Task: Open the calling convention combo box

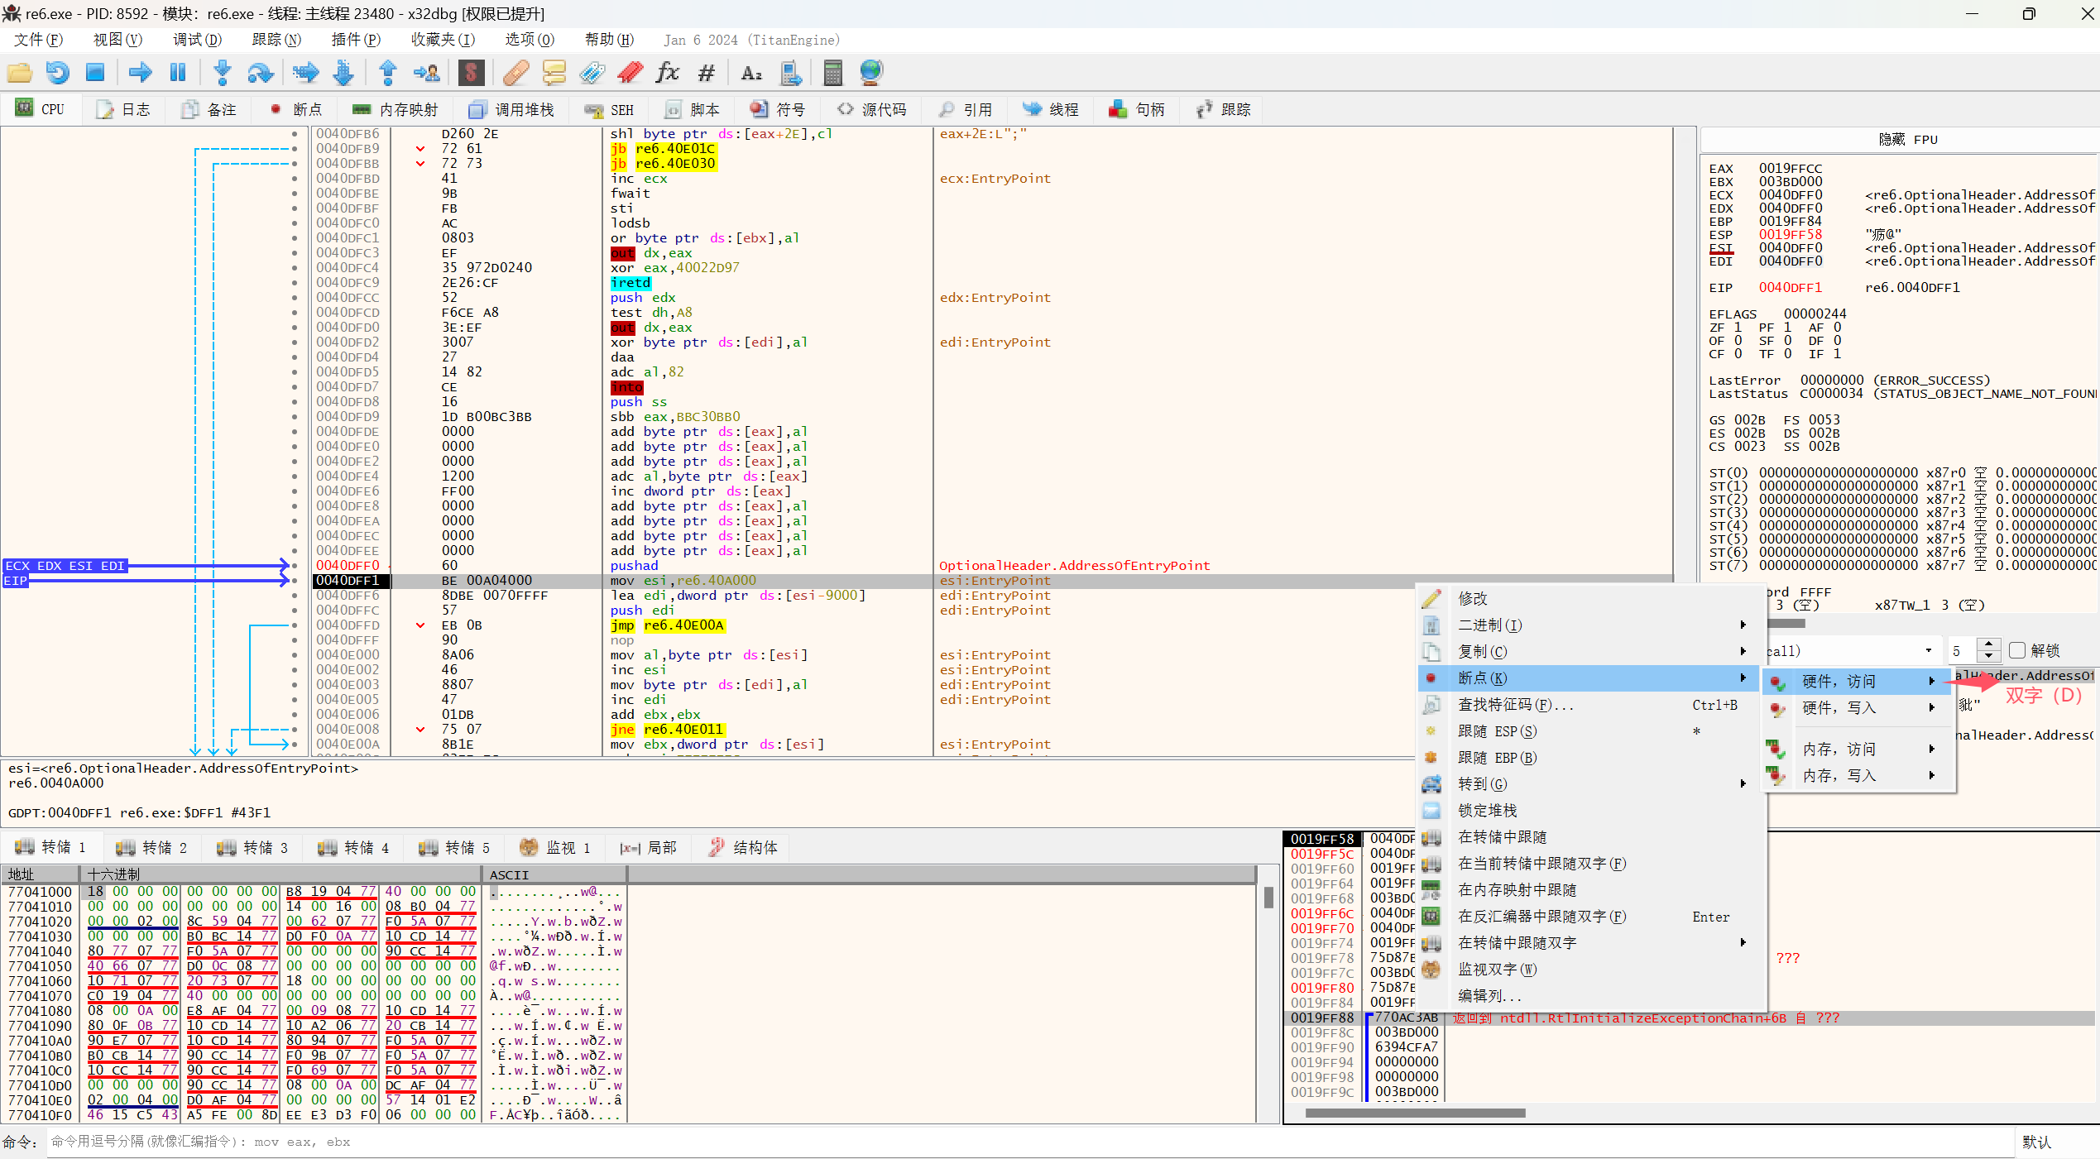Action: (x=1929, y=650)
